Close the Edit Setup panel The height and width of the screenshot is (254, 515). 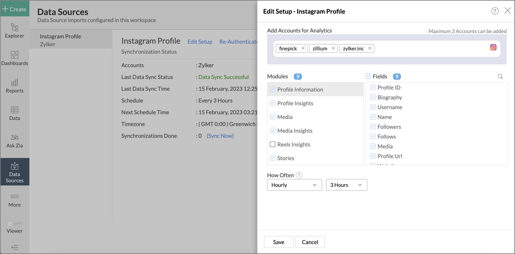(x=508, y=11)
